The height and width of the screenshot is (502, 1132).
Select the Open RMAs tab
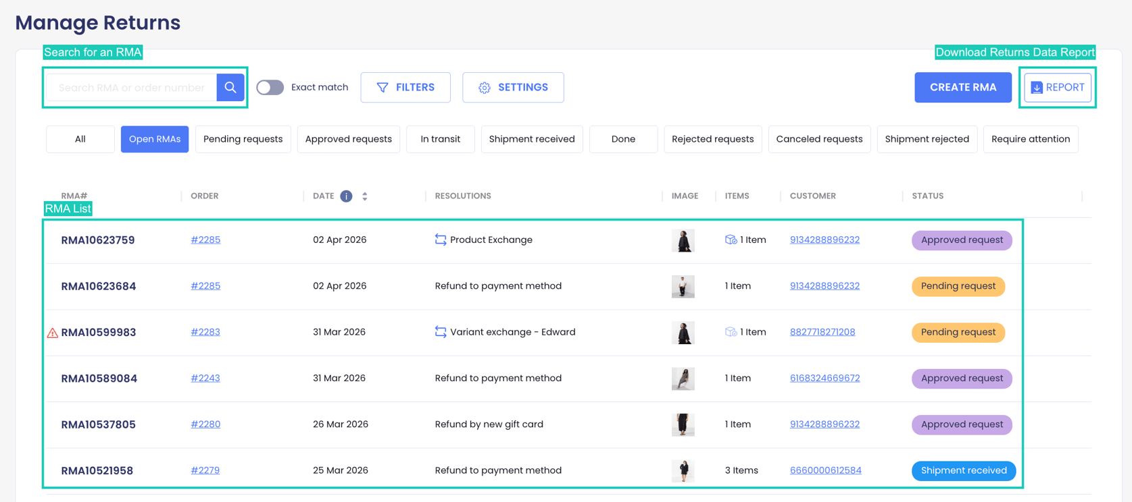point(155,139)
